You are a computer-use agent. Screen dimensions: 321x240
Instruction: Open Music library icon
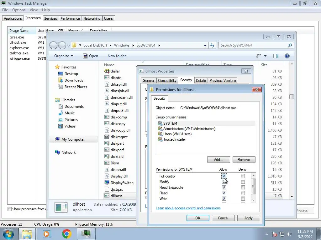pos(61,113)
